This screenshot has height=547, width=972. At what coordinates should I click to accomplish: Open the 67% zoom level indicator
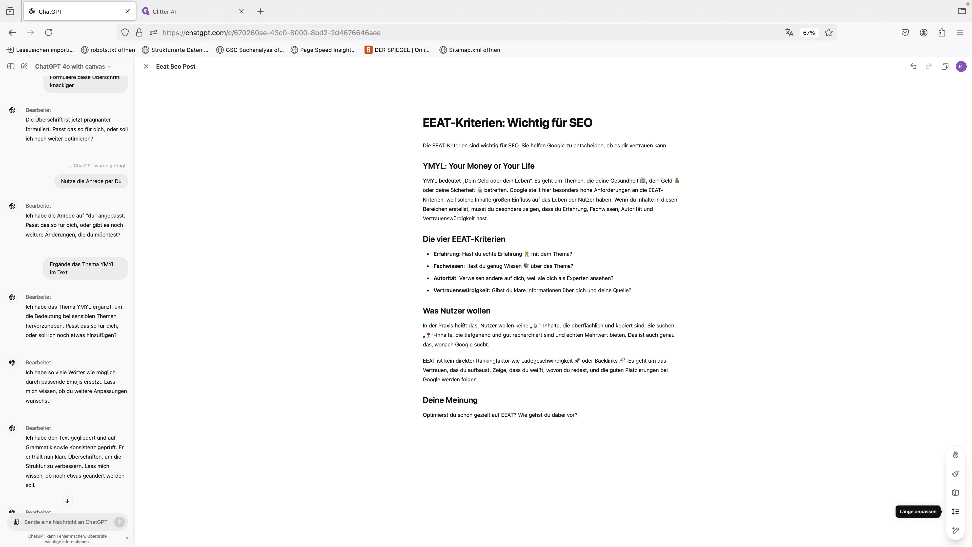click(809, 33)
